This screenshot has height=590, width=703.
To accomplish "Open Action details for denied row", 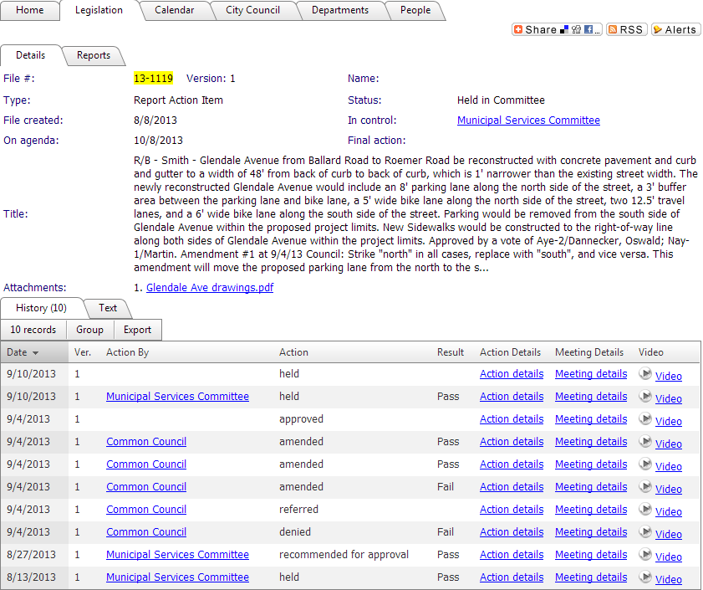I will [x=512, y=532].
